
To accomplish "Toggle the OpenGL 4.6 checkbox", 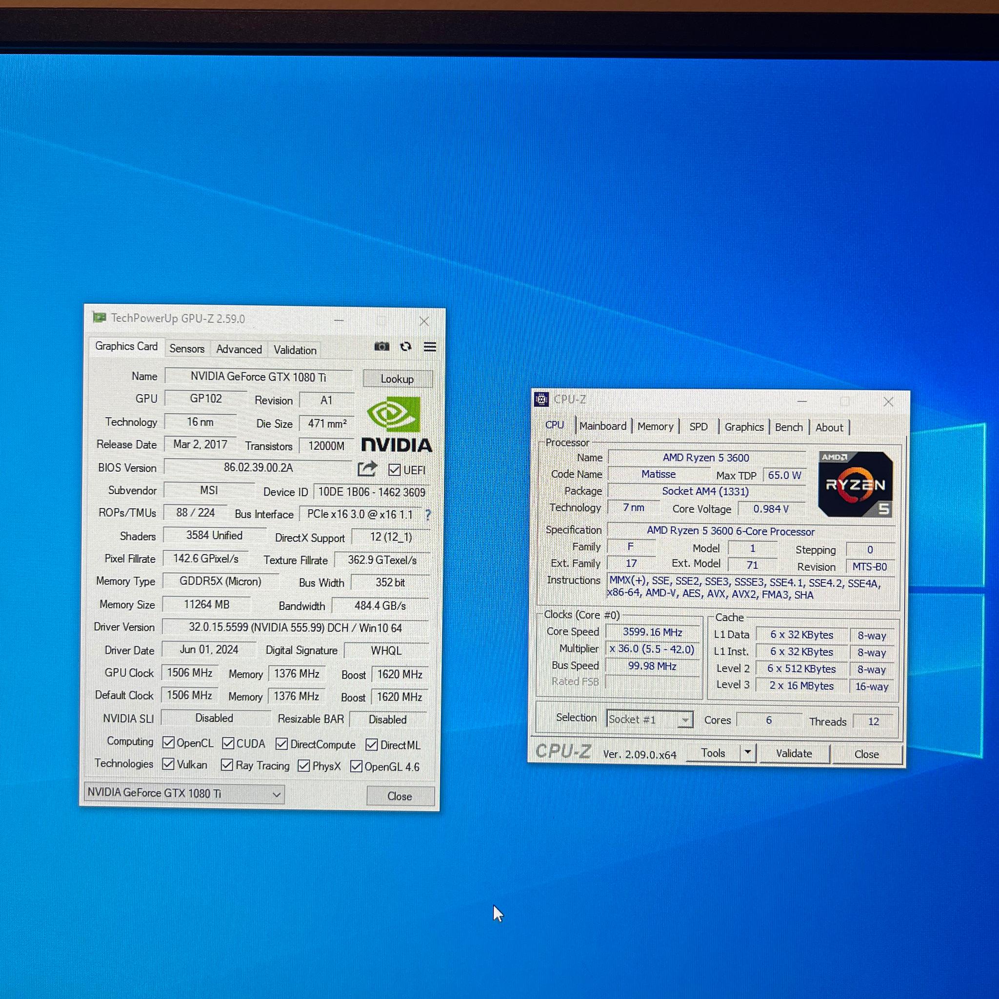I will pyautogui.click(x=356, y=766).
